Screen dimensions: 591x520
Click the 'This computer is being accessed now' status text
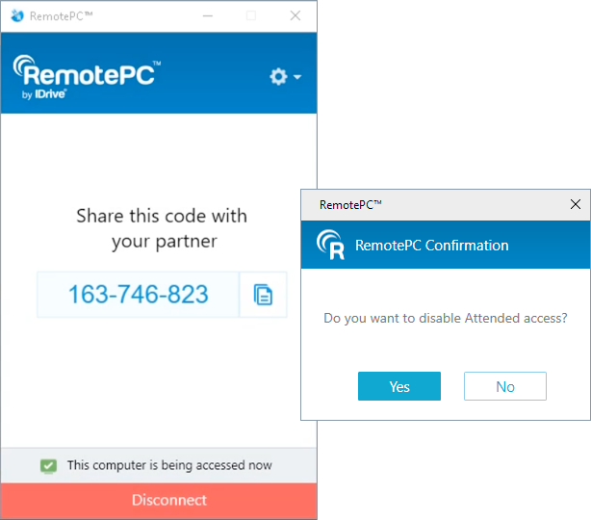click(169, 466)
